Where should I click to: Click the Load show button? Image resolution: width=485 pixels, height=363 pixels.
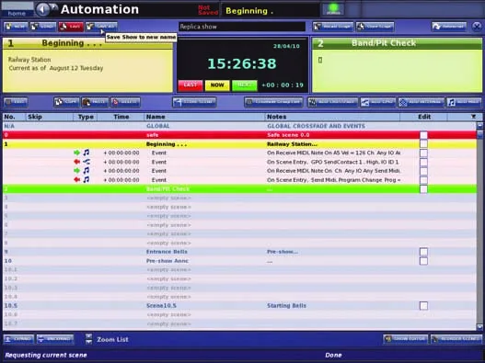click(43, 27)
